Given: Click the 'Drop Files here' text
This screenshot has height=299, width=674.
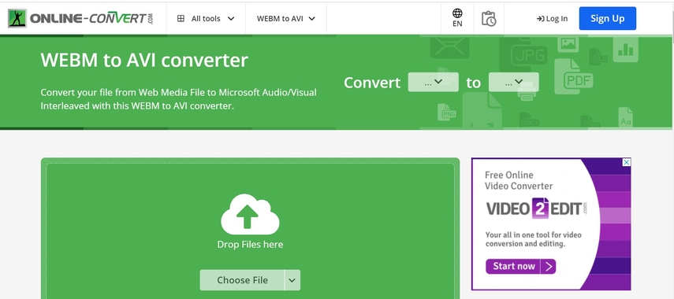Looking at the screenshot, I should point(250,245).
